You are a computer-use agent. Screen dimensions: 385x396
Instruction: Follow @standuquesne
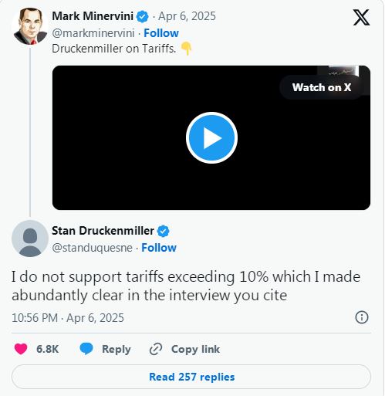[159, 248]
